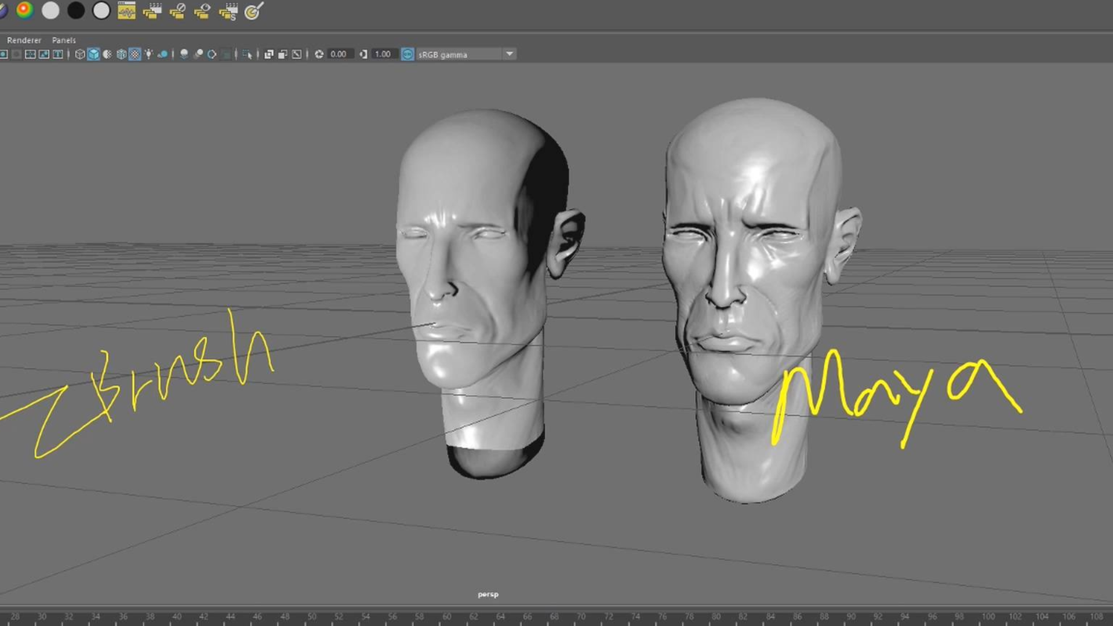
Task: Toggle the grid display icon in the panel toolbar
Action: [x=30, y=54]
